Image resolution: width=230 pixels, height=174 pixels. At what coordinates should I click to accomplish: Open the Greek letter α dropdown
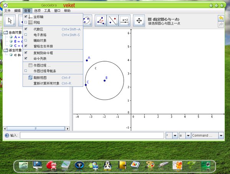(188, 135)
